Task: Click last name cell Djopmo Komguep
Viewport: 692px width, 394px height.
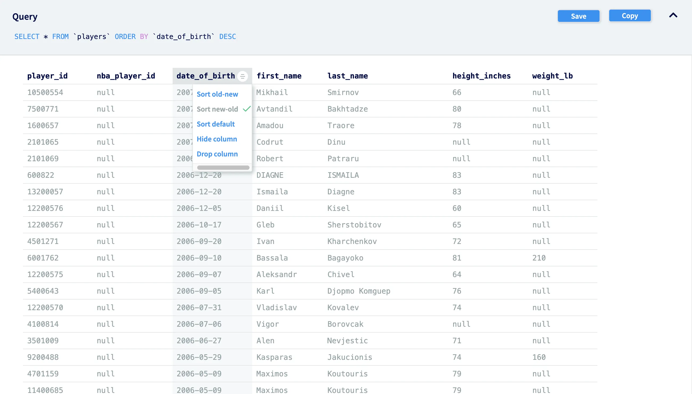Action: pyautogui.click(x=359, y=291)
